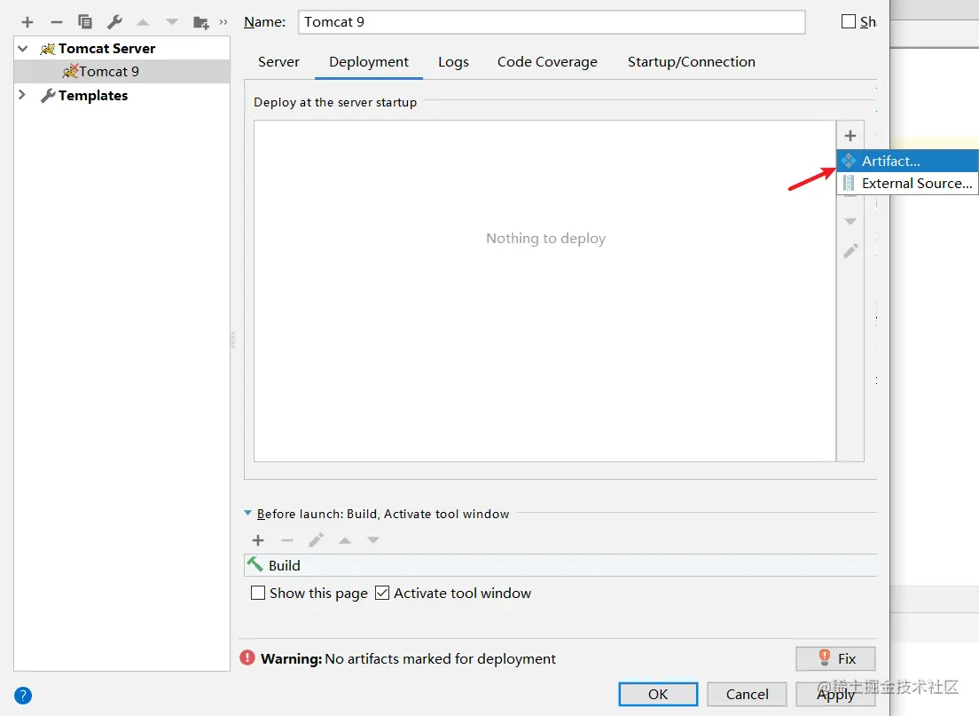
Task: Collapse the Tomcat Server tree node
Action: 23,49
